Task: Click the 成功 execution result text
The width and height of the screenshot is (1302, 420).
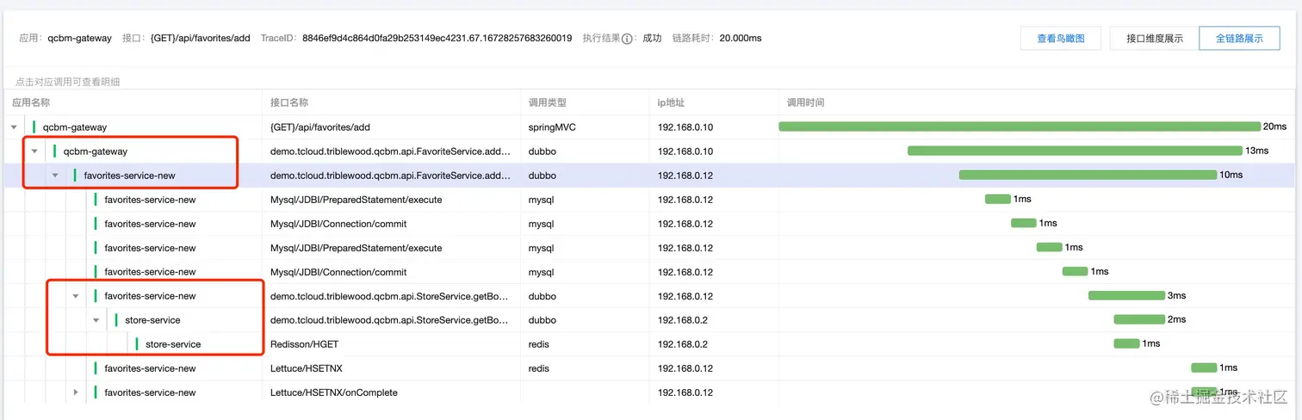Action: pyautogui.click(x=652, y=39)
